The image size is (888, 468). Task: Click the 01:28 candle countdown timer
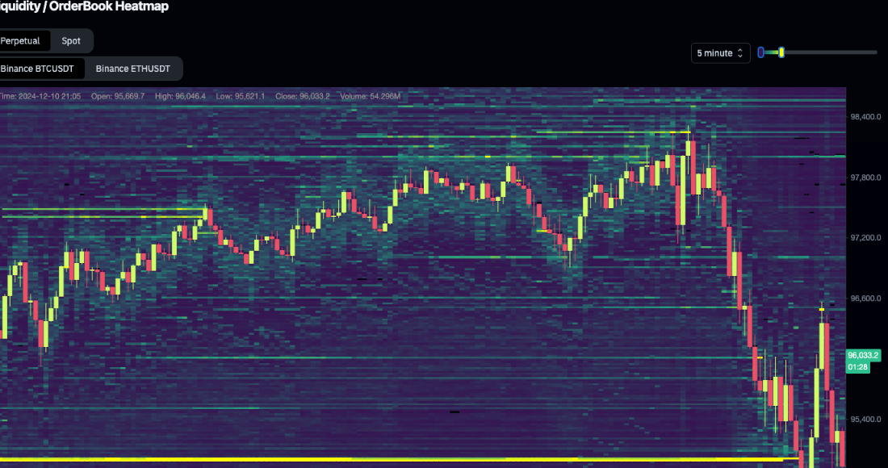[x=857, y=367]
